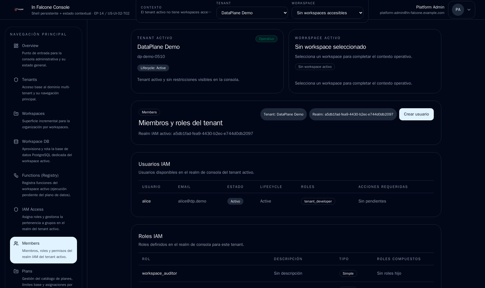The height and width of the screenshot is (288, 485).
Task: Click the IAM Access shield icon
Action: pos(16,209)
